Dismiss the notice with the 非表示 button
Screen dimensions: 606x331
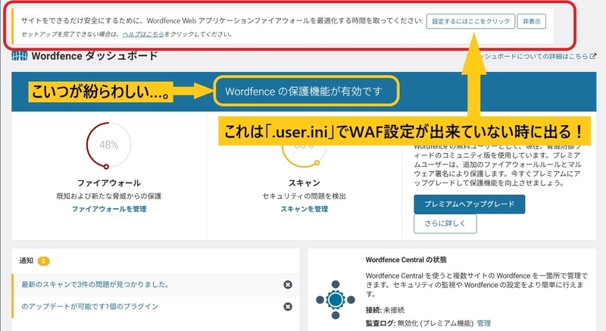point(532,21)
